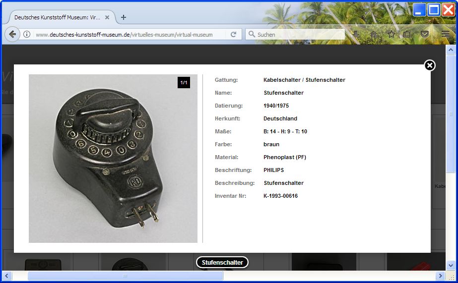
Task: View site information icon in address bar
Action: (x=27, y=35)
